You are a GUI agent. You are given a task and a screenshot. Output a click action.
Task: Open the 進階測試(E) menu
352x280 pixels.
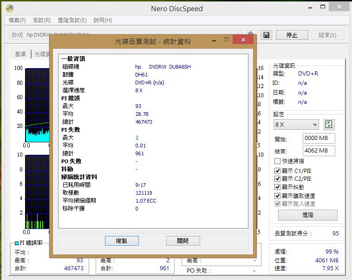coord(72,20)
